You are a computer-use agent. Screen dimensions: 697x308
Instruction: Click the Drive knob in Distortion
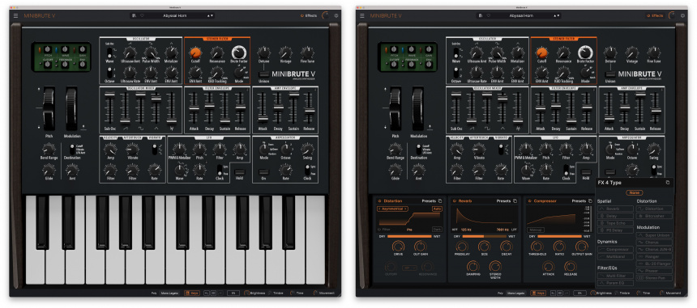point(398,247)
